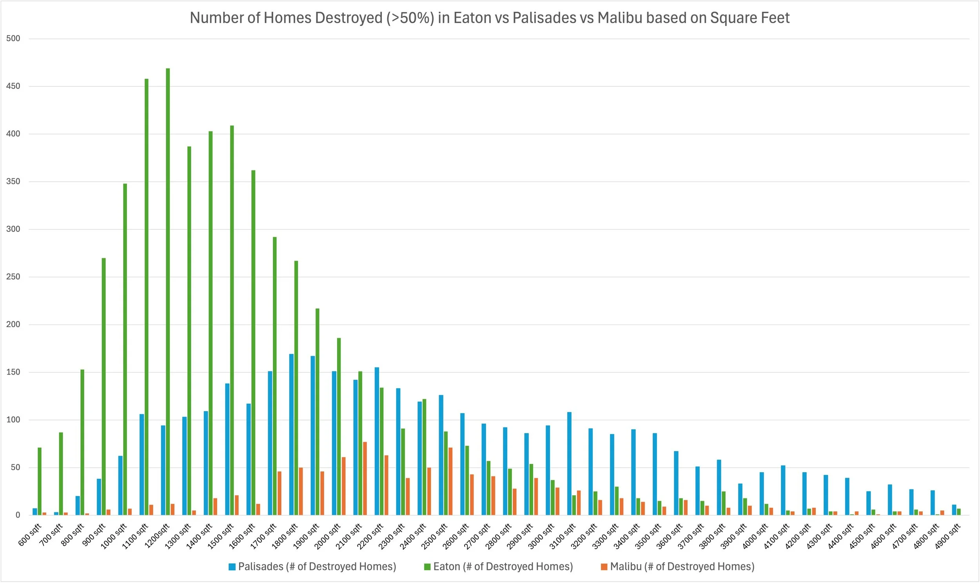Click the orange Malibu legend swatch

pyautogui.click(x=604, y=567)
